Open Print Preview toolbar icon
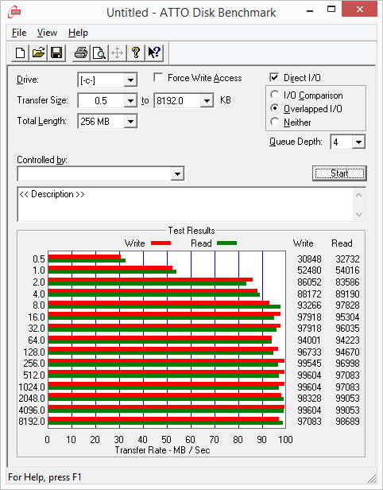 [99, 52]
